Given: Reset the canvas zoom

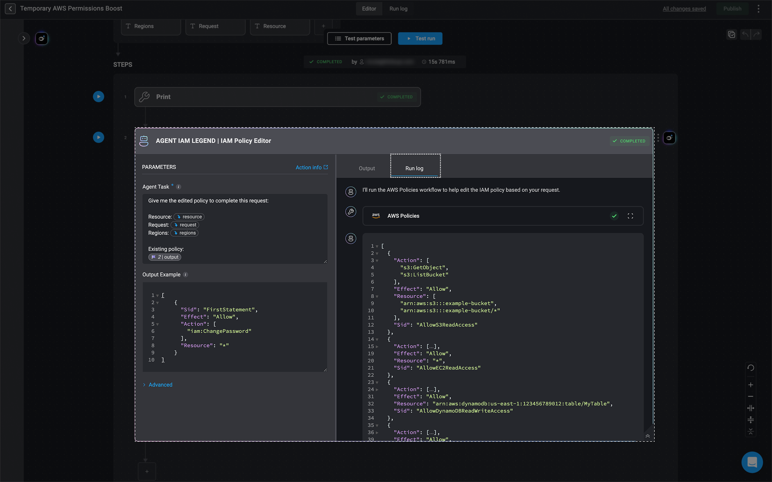Looking at the screenshot, I should [x=751, y=368].
